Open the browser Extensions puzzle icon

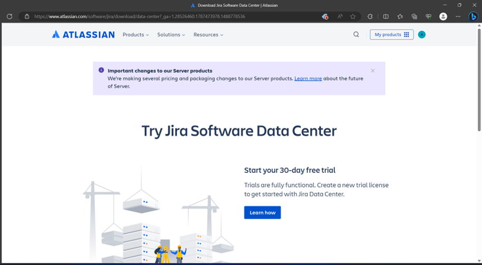click(370, 16)
